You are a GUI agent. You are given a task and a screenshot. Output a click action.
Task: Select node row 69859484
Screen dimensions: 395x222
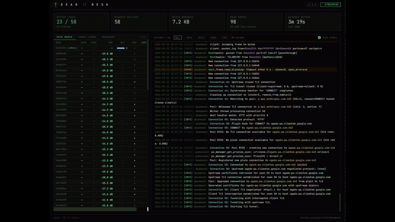point(100,53)
